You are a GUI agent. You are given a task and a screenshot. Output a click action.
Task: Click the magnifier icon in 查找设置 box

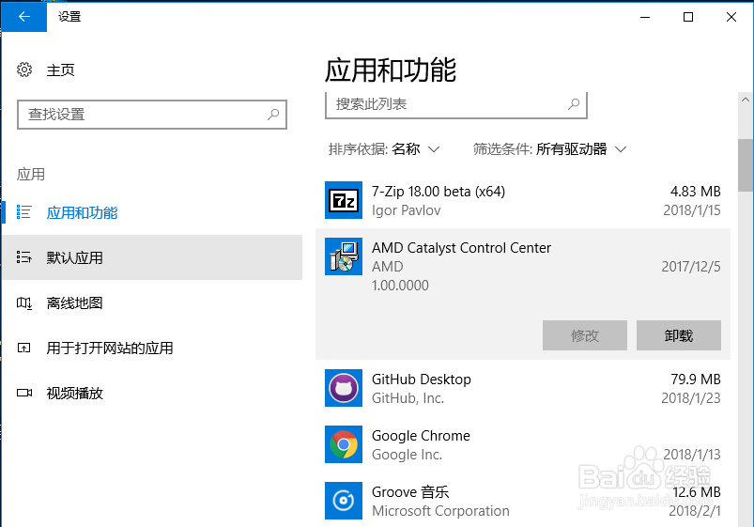(x=273, y=115)
